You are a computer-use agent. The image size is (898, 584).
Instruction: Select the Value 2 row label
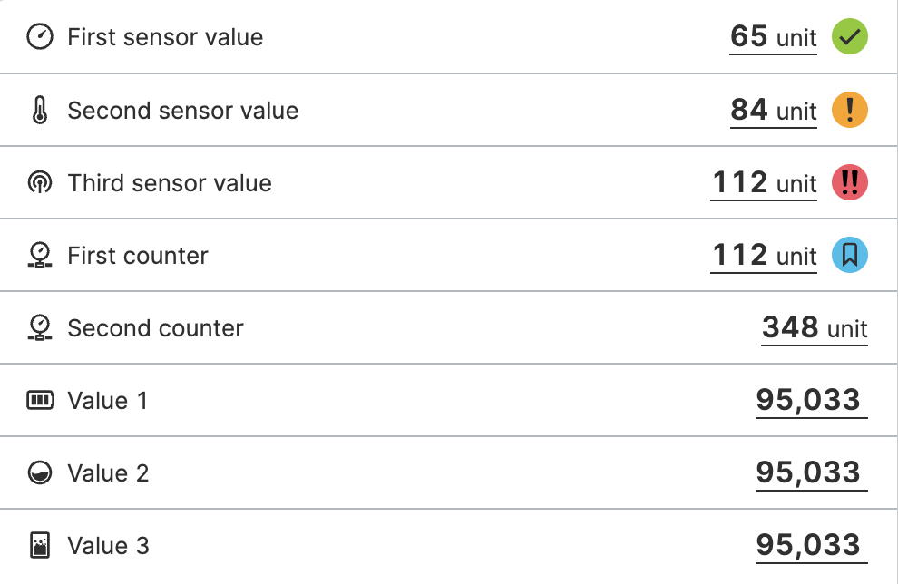(x=108, y=473)
